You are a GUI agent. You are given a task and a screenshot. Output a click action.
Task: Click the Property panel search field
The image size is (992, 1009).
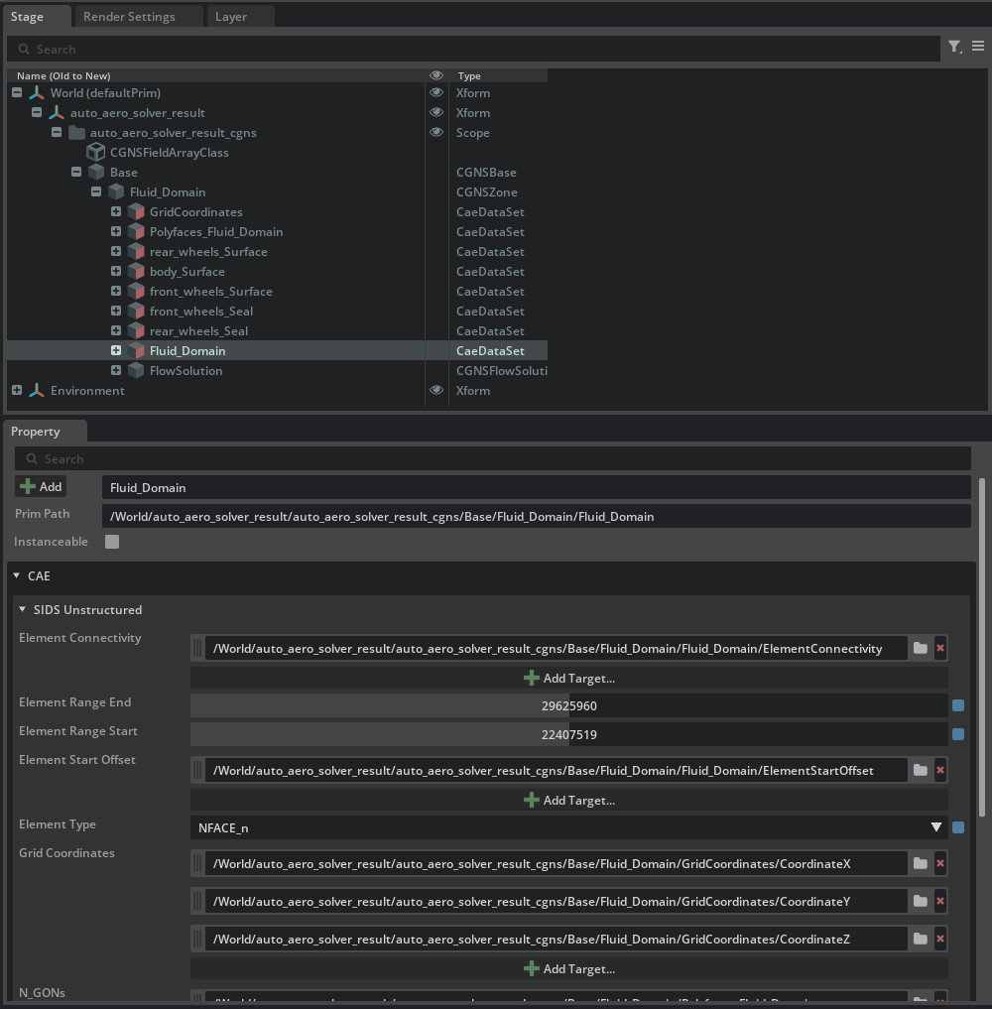click(x=492, y=458)
